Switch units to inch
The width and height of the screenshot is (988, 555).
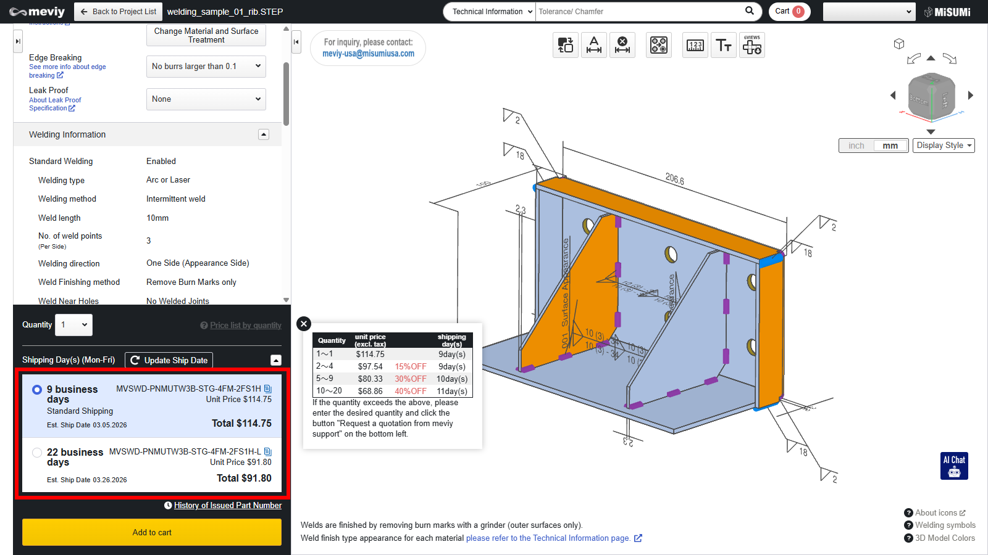pos(856,146)
